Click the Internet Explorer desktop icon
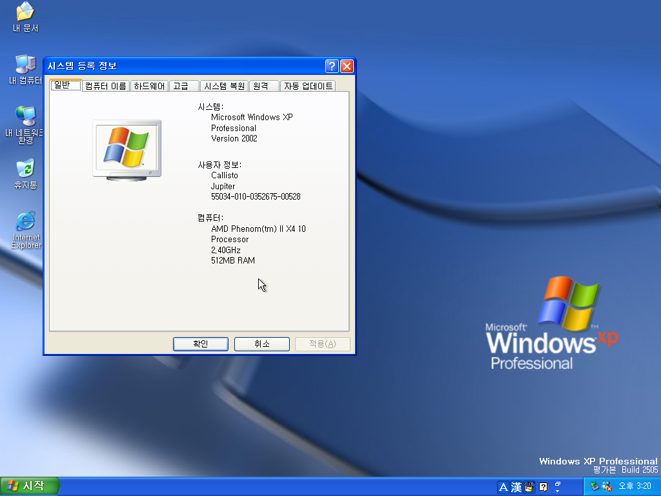 pos(25,222)
